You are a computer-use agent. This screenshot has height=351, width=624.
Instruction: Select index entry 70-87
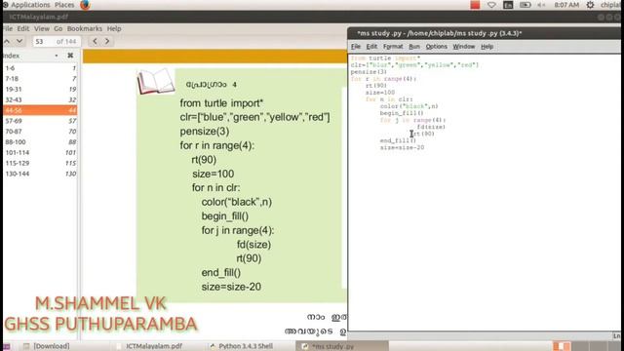[40, 132]
